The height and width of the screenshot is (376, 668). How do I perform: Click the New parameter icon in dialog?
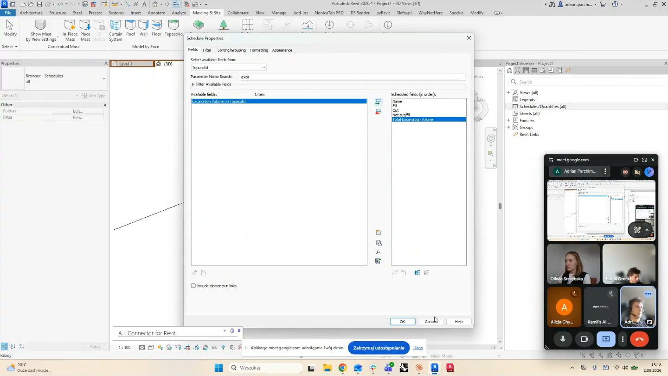pyautogui.click(x=378, y=233)
